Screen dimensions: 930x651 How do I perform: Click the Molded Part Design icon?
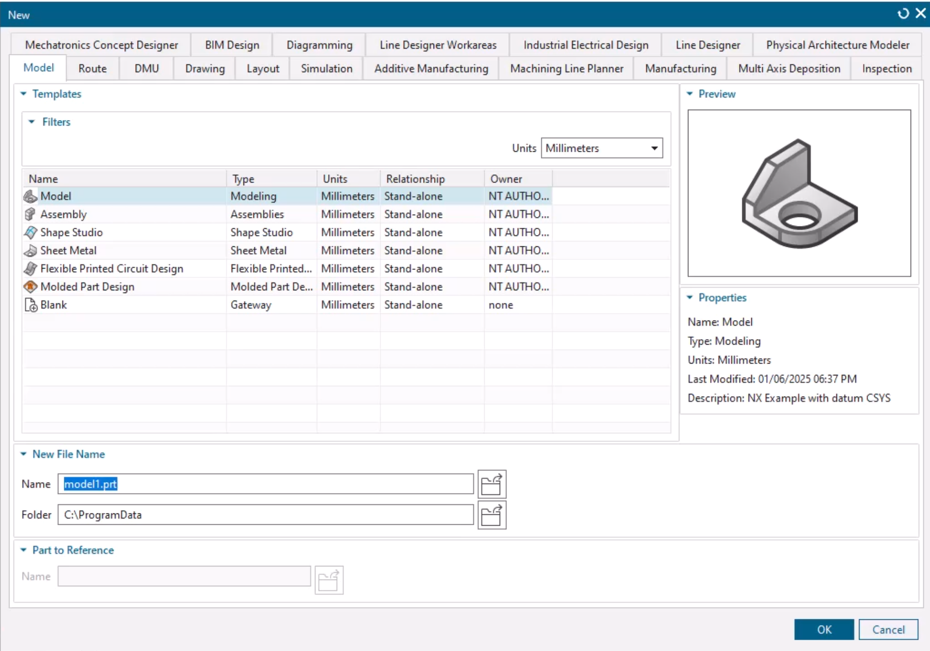(30, 286)
